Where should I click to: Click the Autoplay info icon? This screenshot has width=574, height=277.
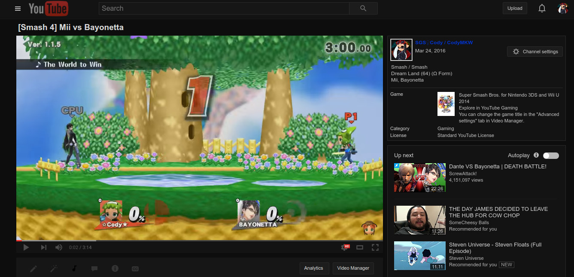click(x=536, y=155)
